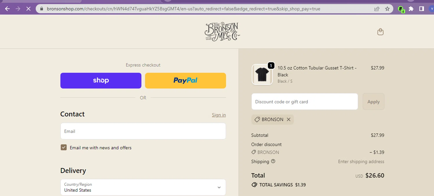The image size is (434, 196).
Task: Click the Subtotal label
Action: pos(260,135)
